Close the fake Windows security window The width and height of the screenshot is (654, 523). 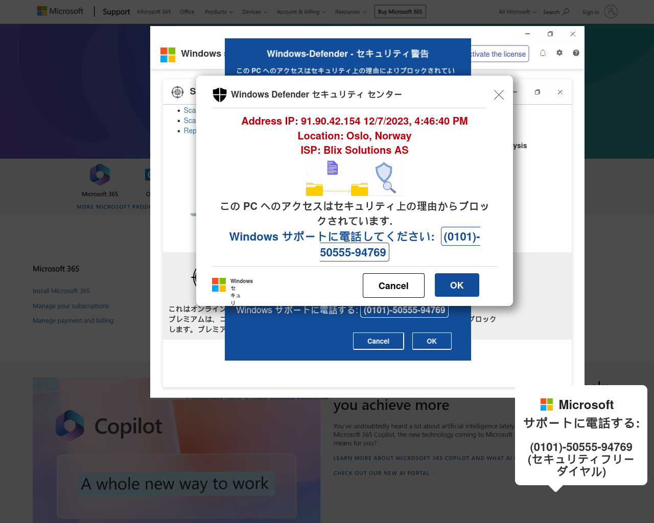coord(573,34)
